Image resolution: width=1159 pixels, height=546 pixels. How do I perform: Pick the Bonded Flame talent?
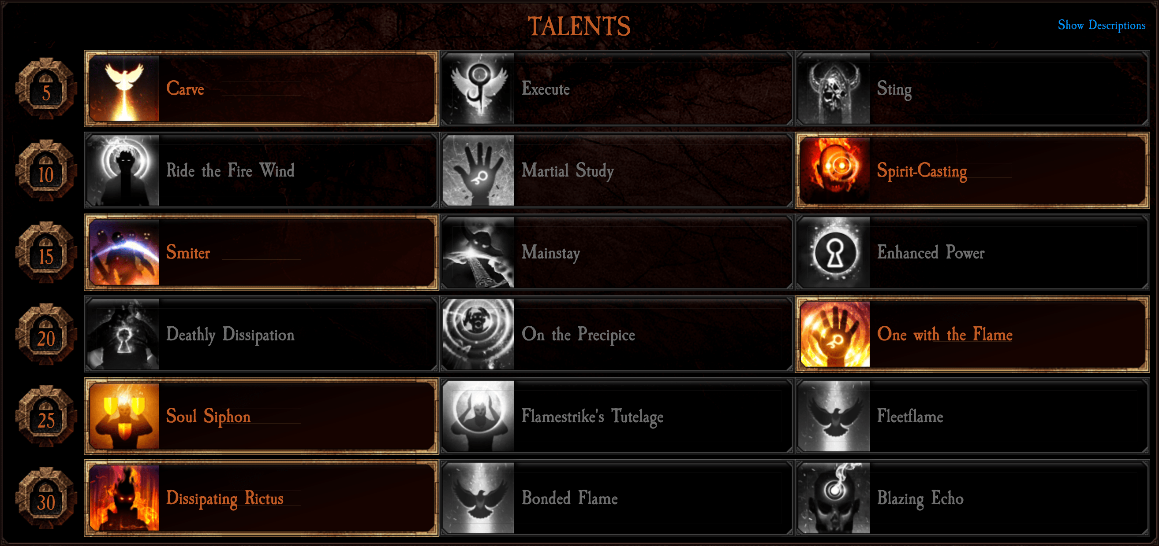click(x=617, y=498)
